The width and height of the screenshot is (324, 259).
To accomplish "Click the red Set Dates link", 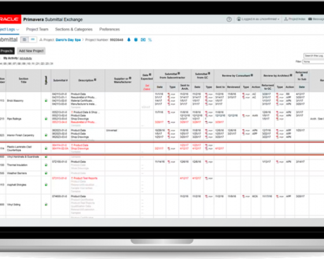I will [147, 87].
